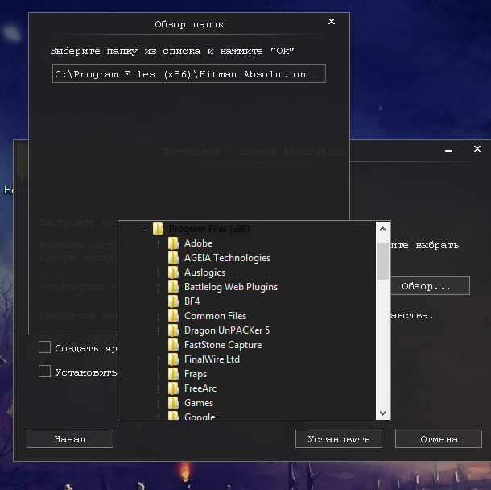491x490 pixels.
Task: Select the Adobe folder name
Action: pyautogui.click(x=199, y=243)
